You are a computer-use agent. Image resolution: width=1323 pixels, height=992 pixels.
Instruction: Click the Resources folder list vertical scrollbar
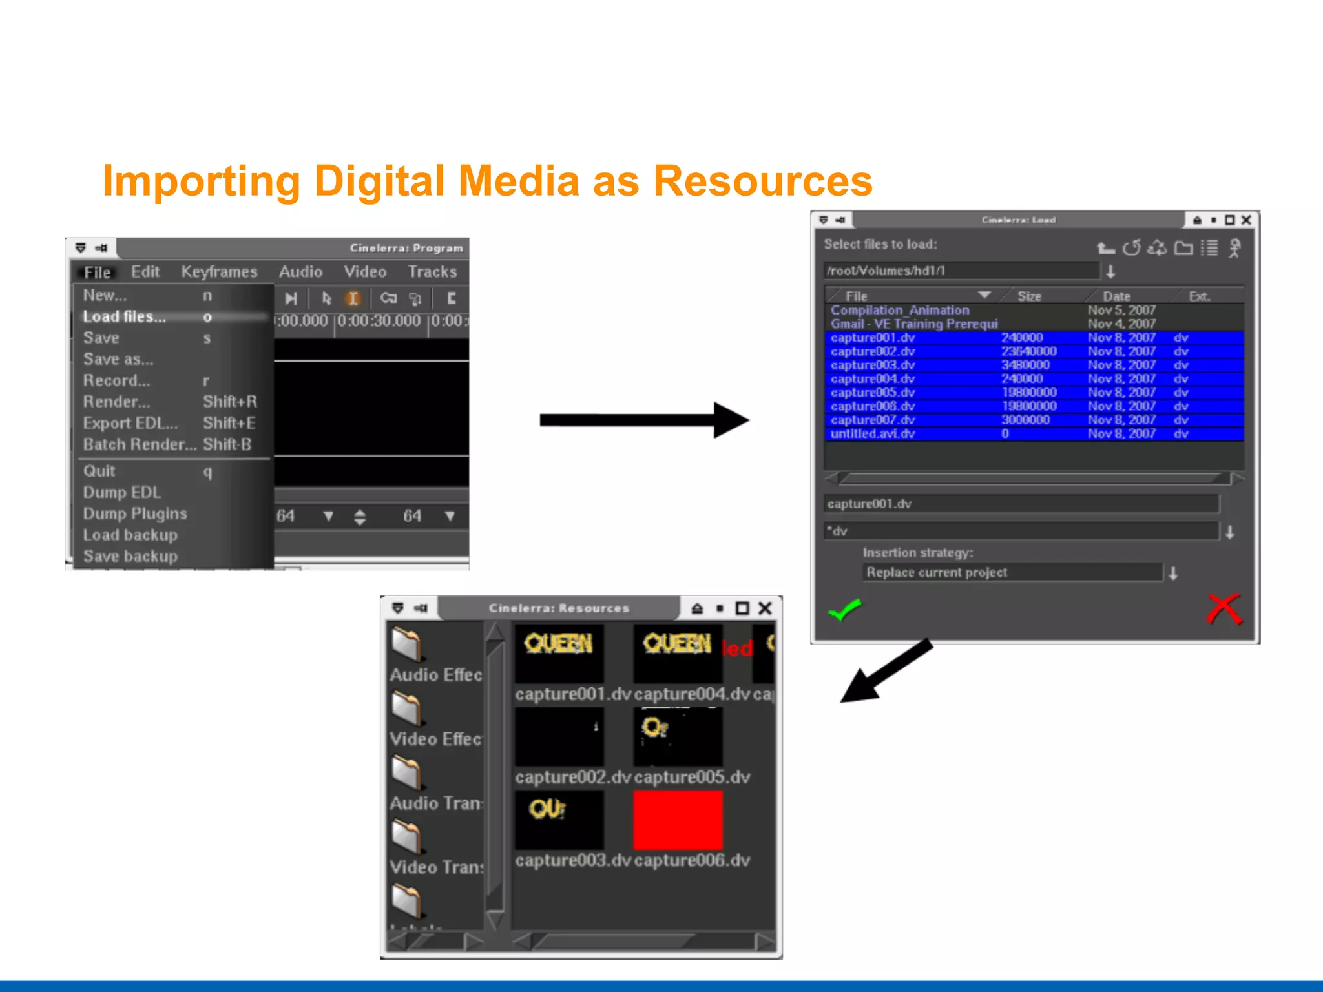coord(495,775)
